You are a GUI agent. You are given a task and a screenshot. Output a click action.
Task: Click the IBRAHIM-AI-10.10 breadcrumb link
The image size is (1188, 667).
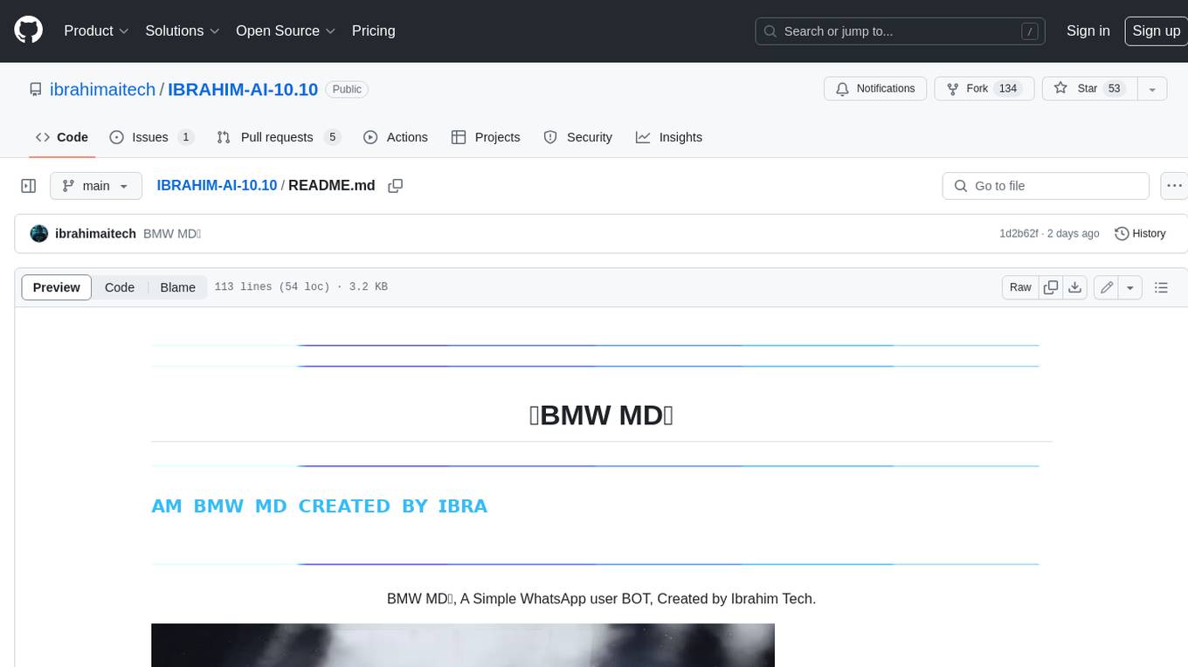[217, 185]
